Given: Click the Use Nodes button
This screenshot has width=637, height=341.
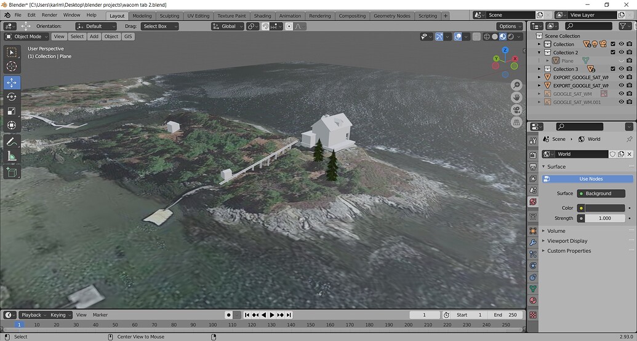Looking at the screenshot, I should 587,179.
